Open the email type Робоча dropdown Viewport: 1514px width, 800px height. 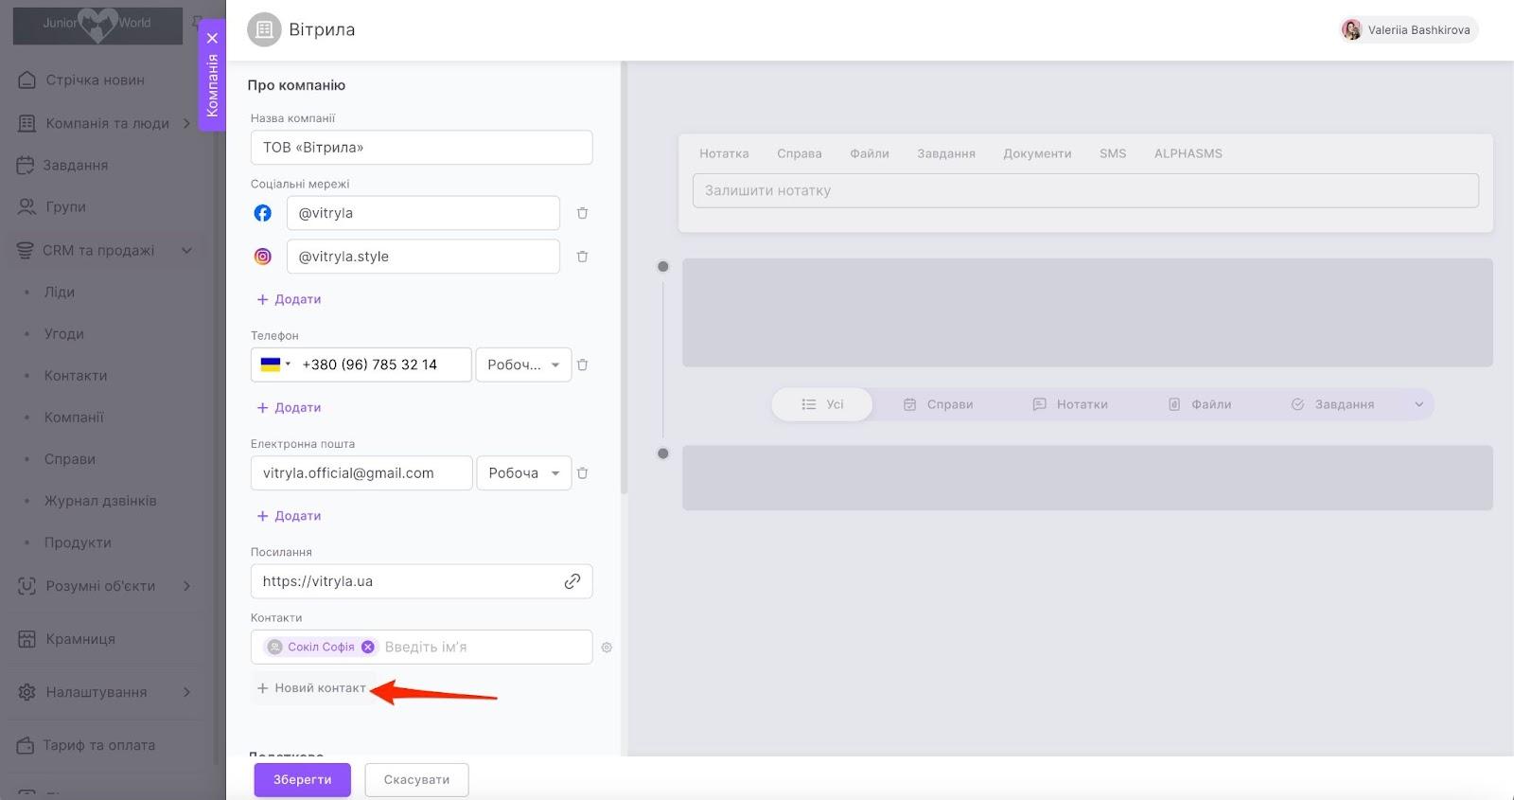523,473
